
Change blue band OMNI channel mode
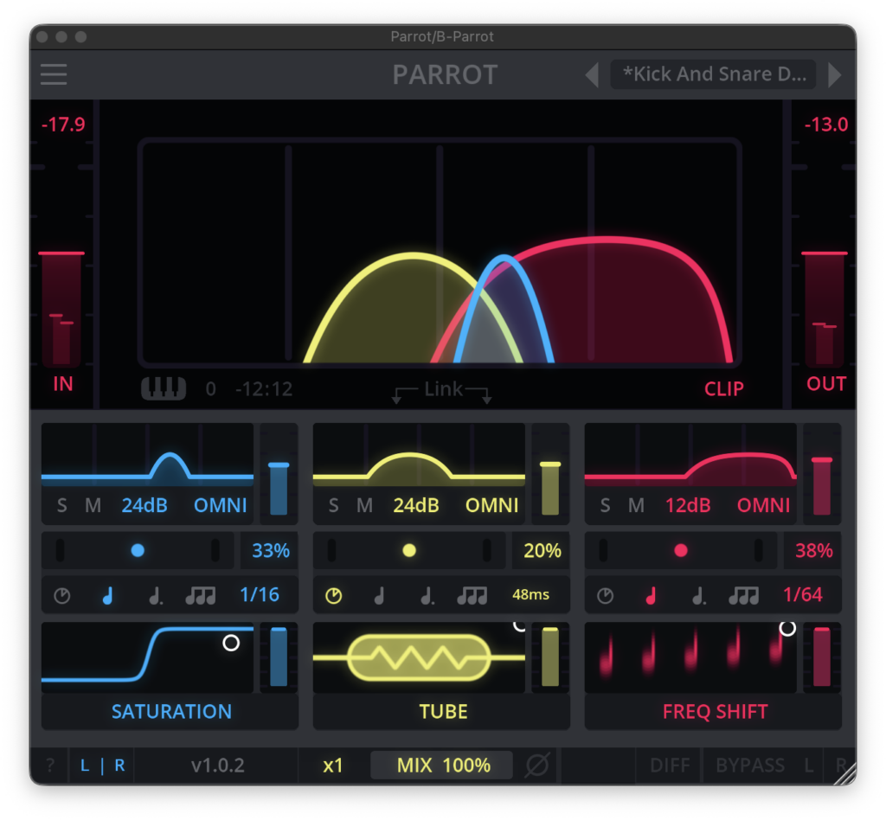coord(221,505)
